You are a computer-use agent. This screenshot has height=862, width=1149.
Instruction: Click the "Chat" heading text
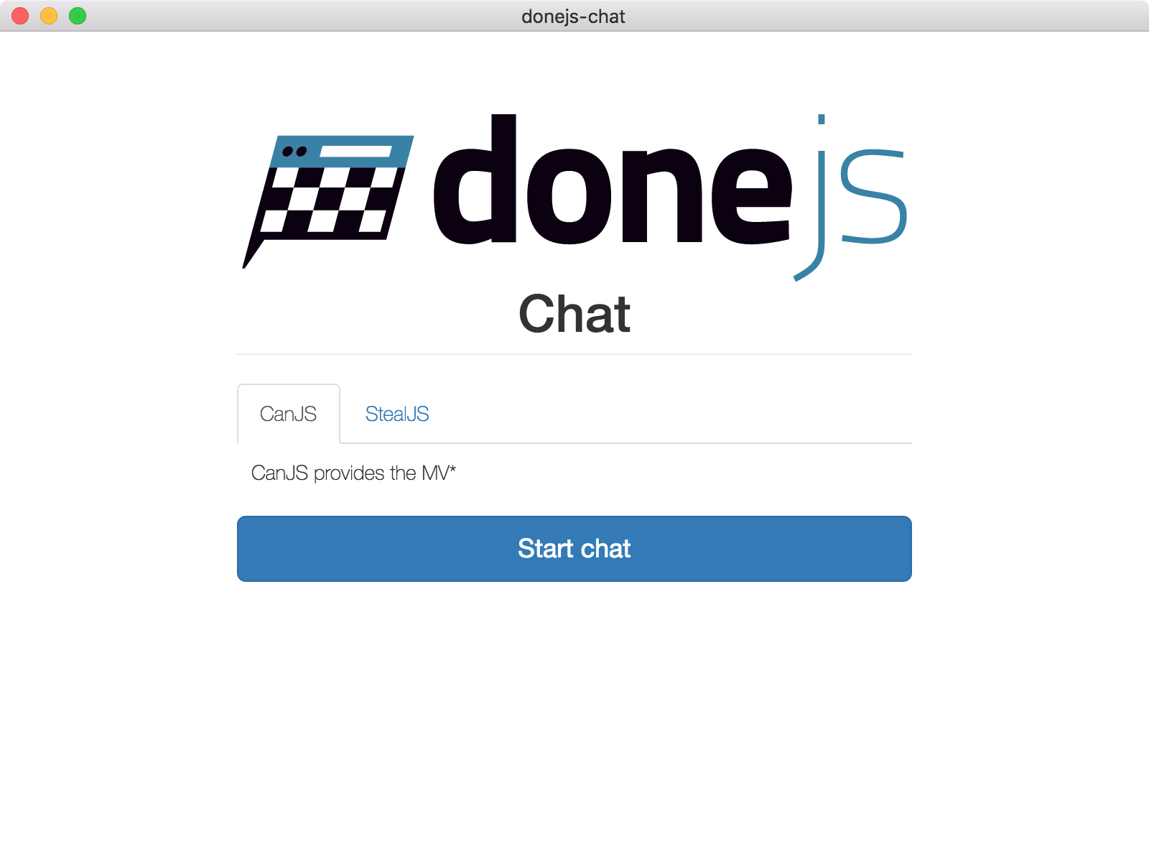coord(574,314)
